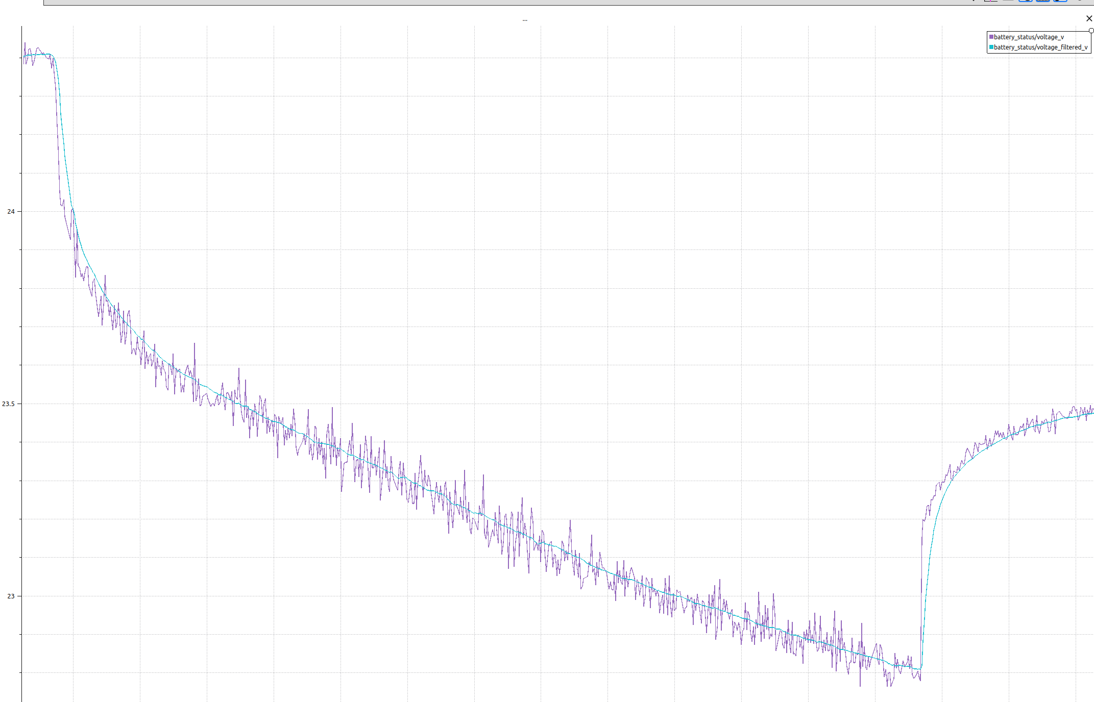Click the plot title placeholder dots
Viewport: 1094px width, 702px height.
[525, 20]
